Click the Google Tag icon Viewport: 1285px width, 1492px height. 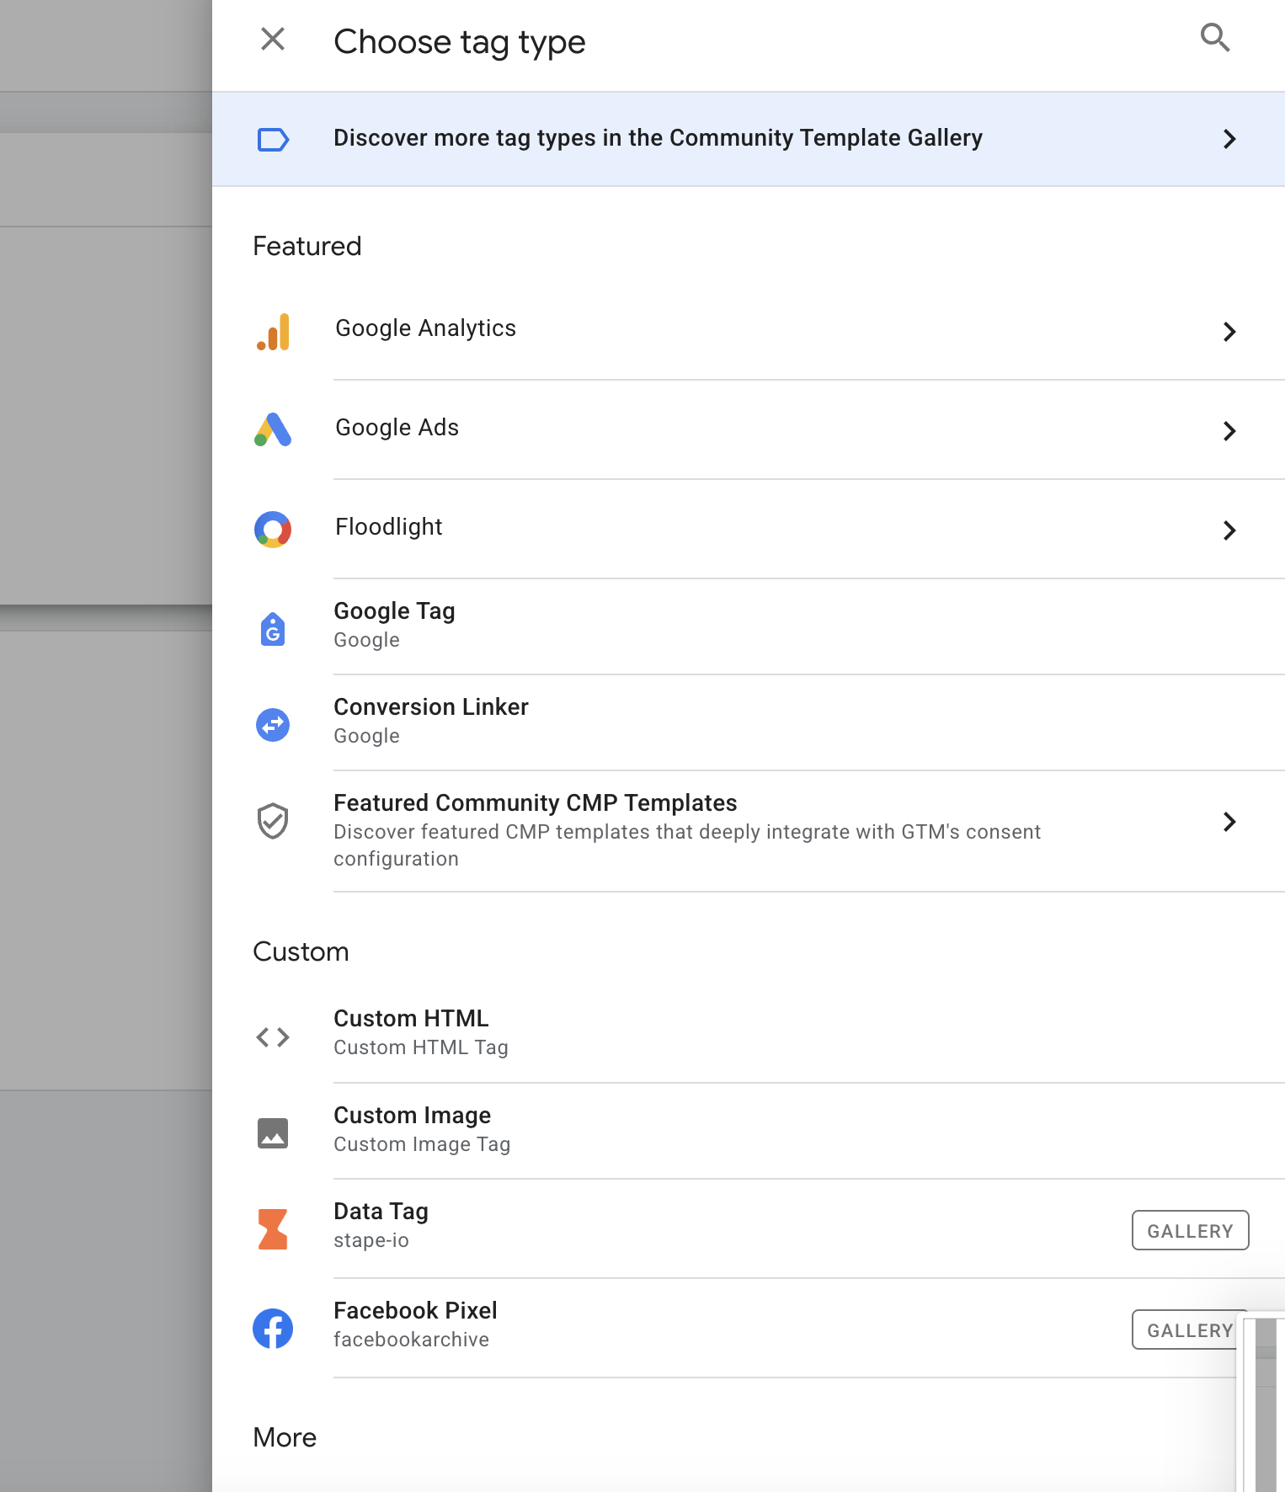tap(273, 629)
